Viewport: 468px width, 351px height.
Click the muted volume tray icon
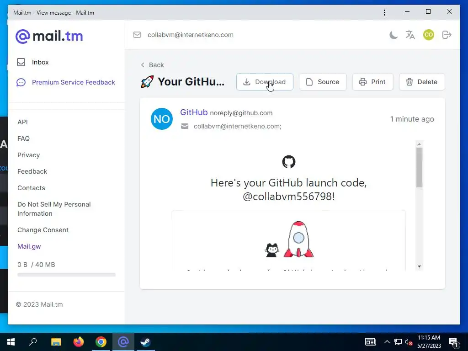[409, 342]
